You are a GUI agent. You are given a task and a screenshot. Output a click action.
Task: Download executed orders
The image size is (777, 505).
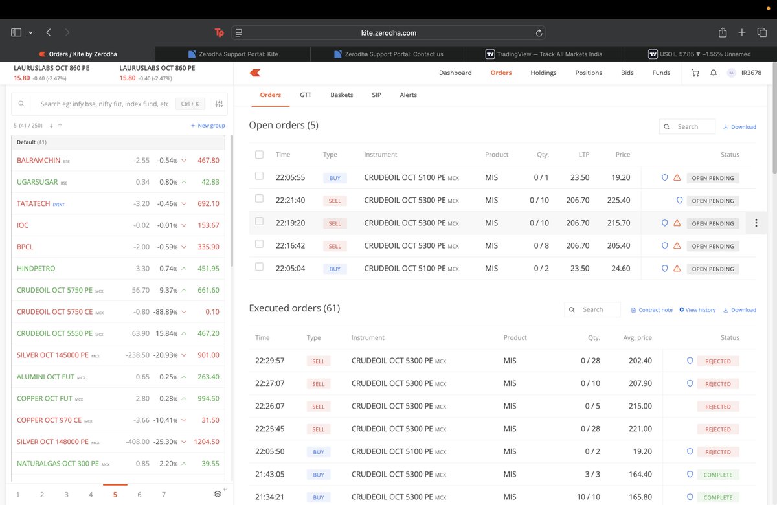tap(739, 310)
